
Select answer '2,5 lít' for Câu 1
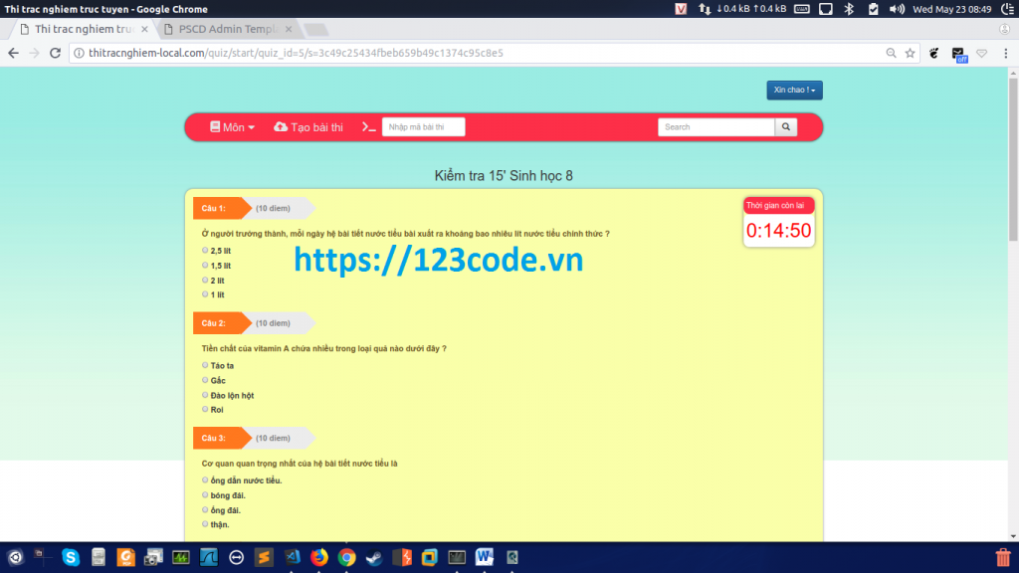click(205, 250)
